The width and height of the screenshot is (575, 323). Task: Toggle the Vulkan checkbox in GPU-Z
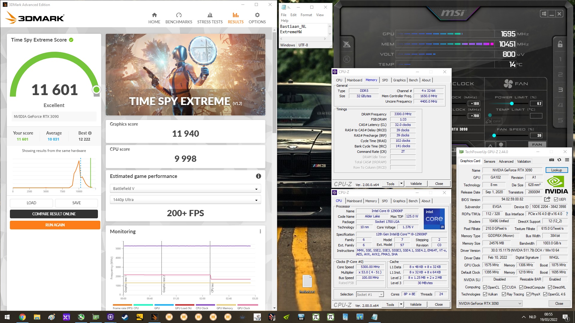(x=485, y=294)
